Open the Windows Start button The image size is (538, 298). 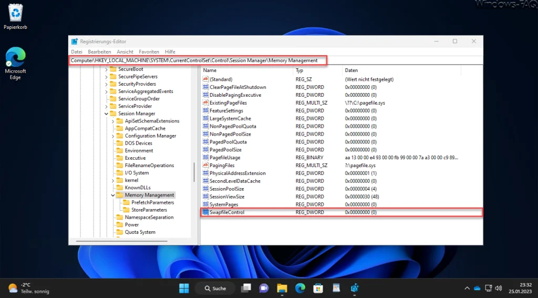click(184, 288)
